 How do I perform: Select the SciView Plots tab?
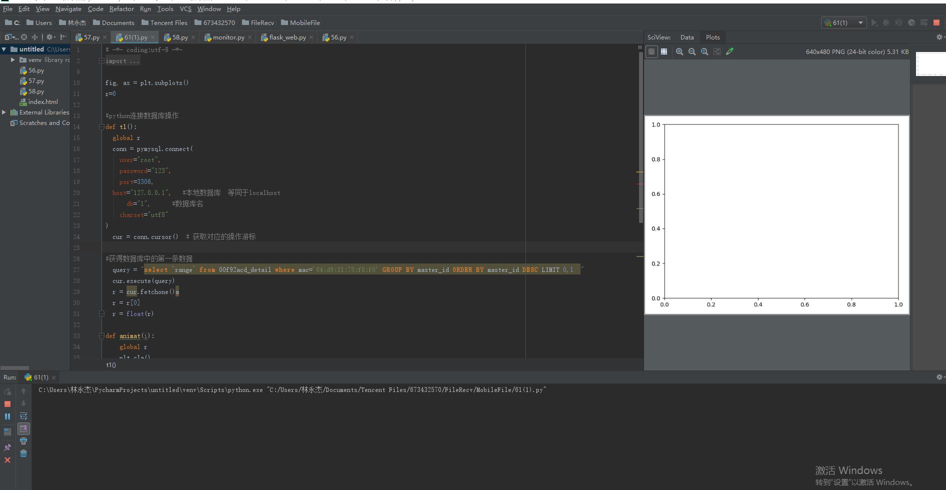(x=712, y=37)
